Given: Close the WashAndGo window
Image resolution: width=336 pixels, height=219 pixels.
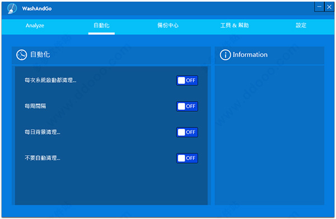Looking at the screenshot, I should pos(329,7).
